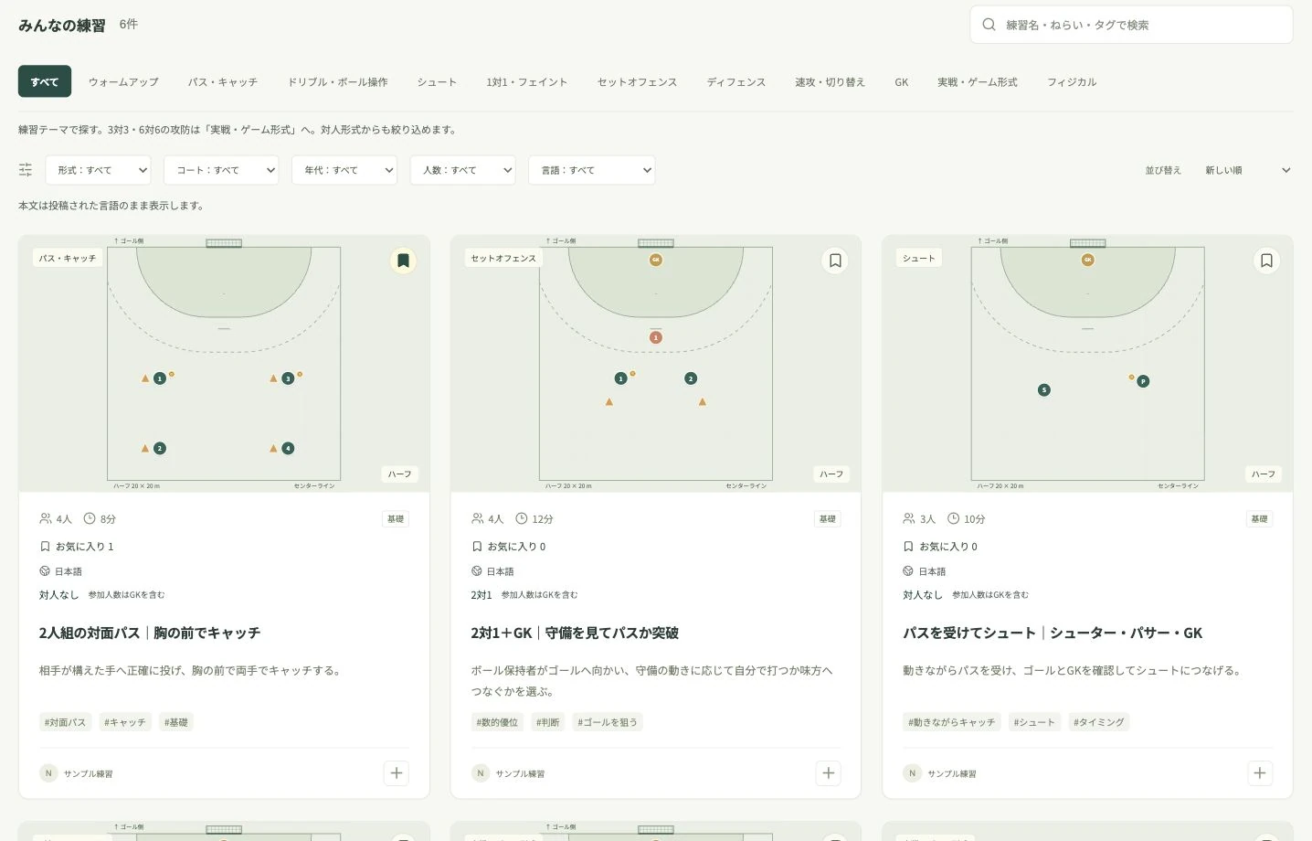Toggle bookmark on 2人組の対面パス card
1312x841 pixels.
[x=403, y=261]
